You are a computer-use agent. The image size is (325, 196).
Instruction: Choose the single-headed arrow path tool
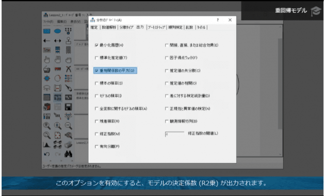point(46,41)
